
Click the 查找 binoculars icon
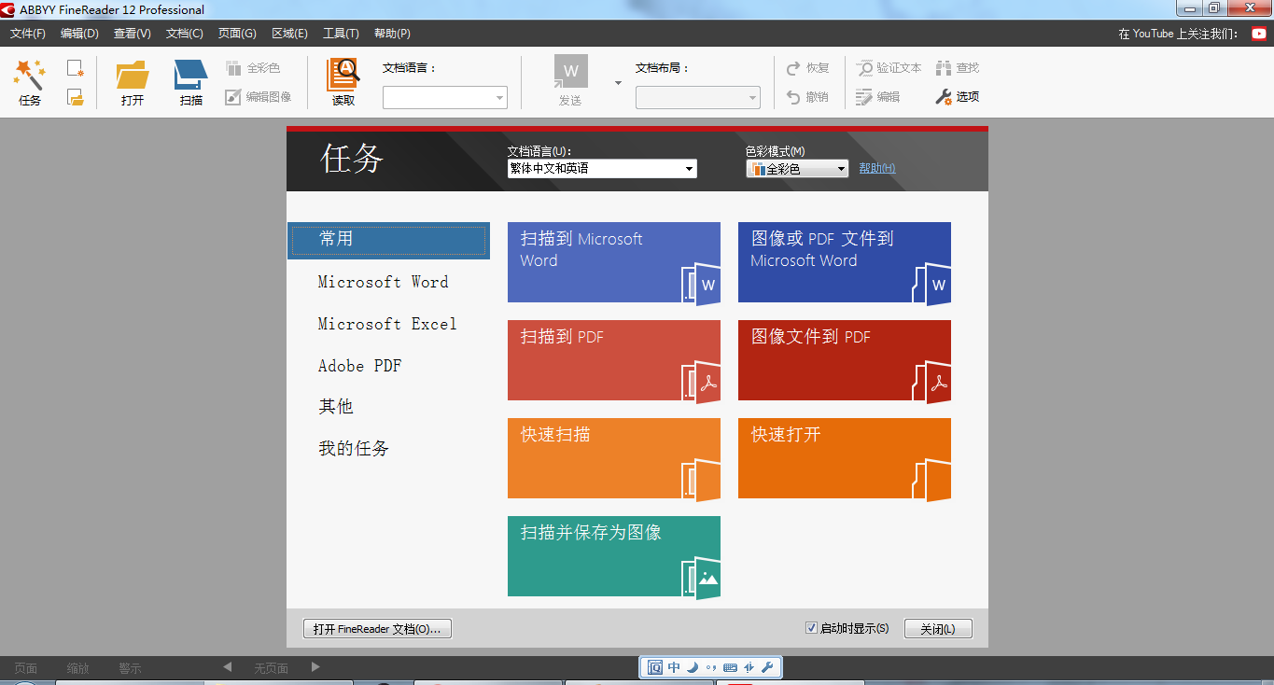943,68
